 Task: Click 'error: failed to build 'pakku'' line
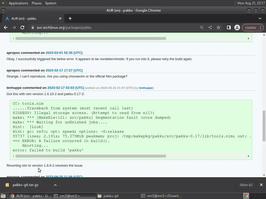[48, 150]
